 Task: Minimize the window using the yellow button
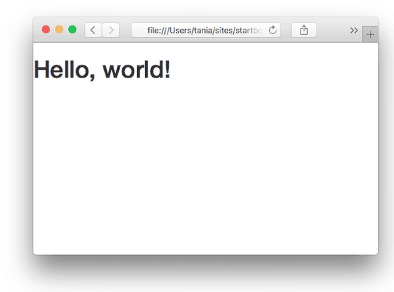click(x=59, y=29)
